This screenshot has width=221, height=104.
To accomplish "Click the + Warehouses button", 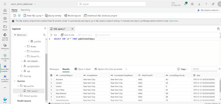I will click(20, 35).
